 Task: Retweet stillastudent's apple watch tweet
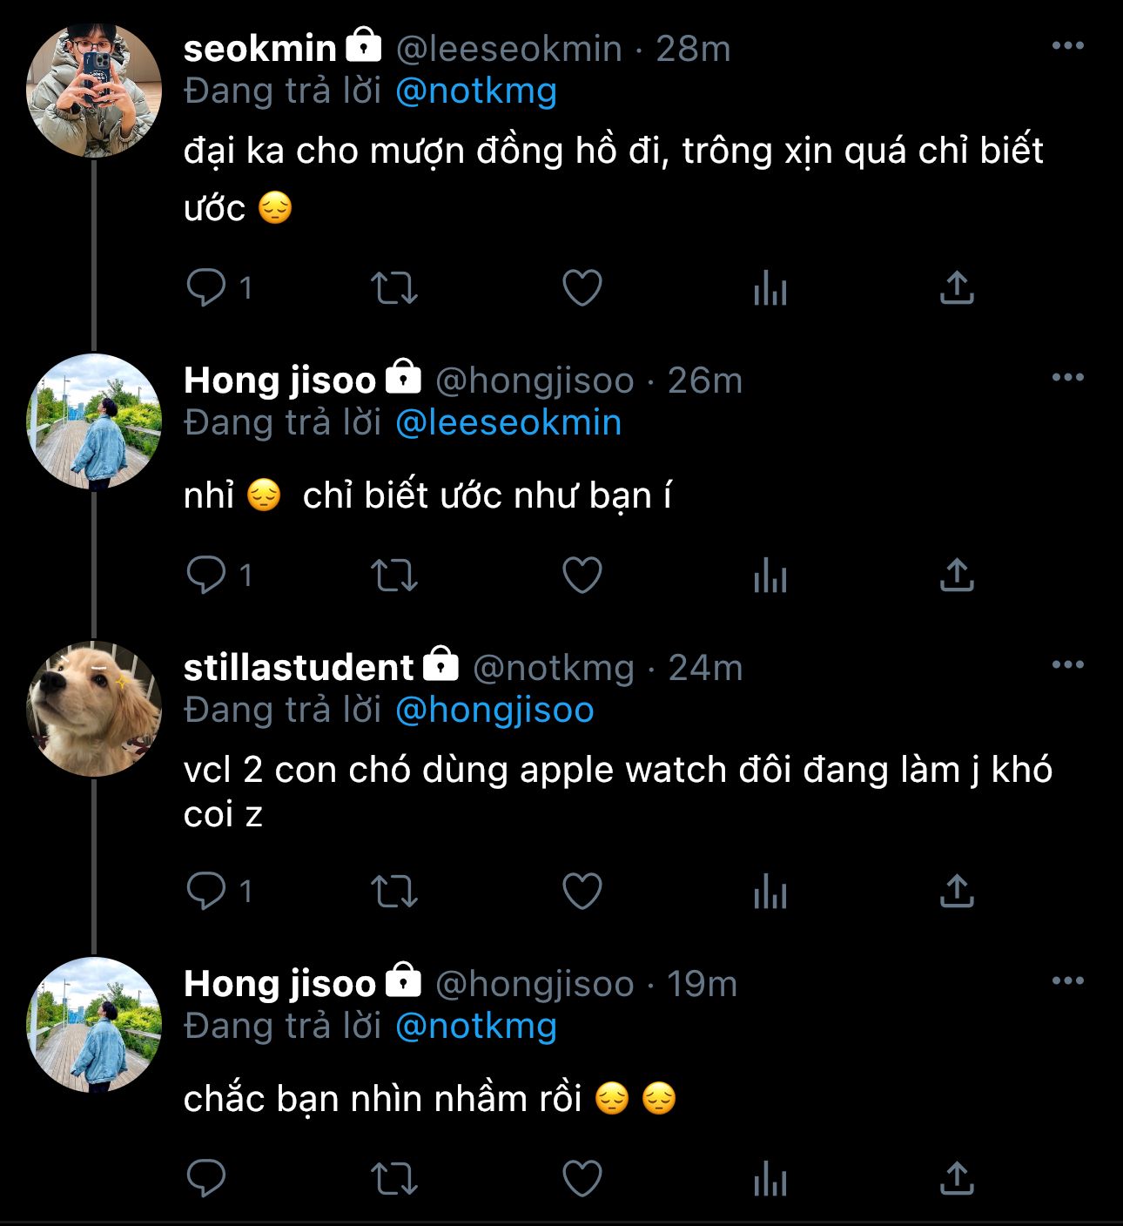394,891
